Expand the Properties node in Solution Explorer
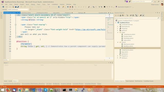164x92 pixels. (x=118, y=28)
